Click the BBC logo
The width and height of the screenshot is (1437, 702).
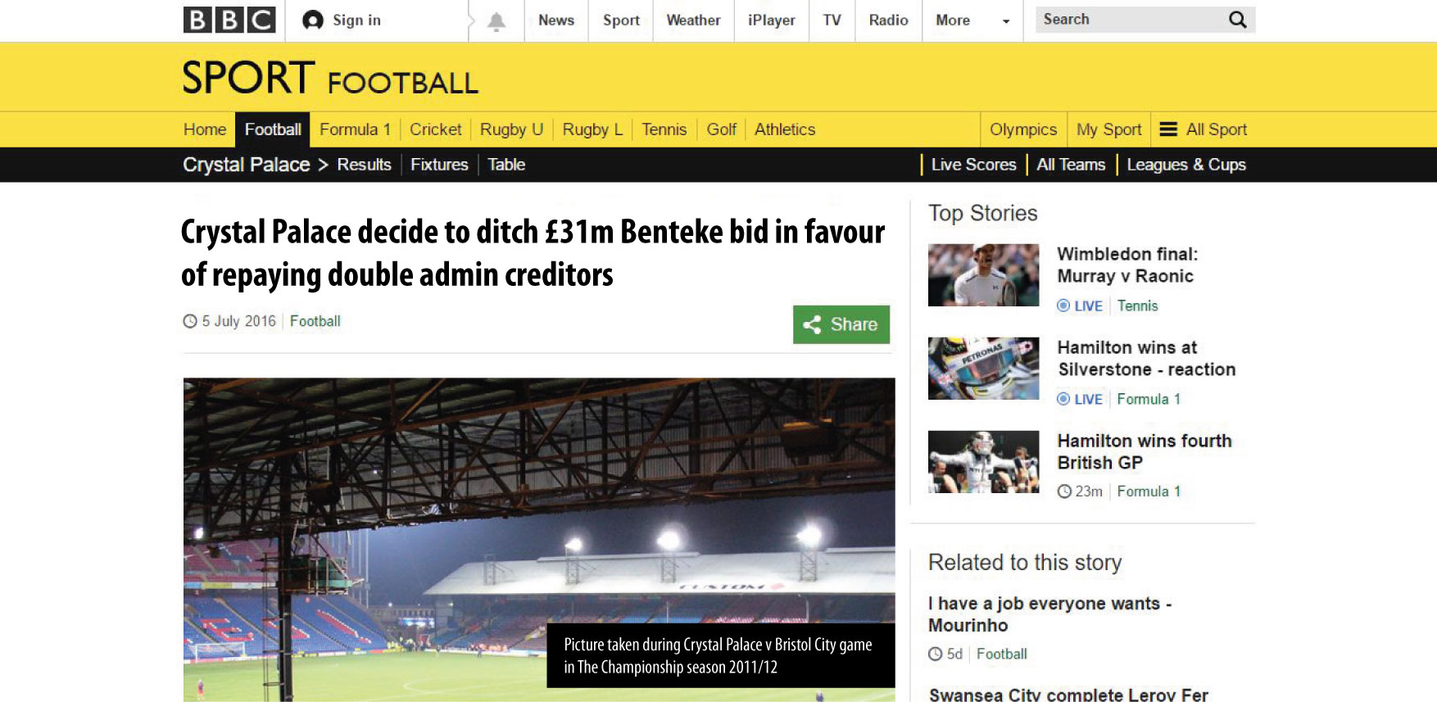[229, 20]
